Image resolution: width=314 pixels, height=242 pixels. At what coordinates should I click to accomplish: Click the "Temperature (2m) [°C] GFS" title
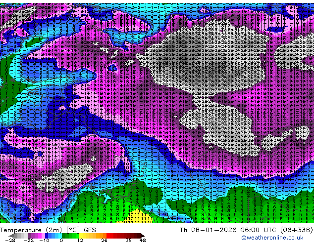(x=48, y=230)
